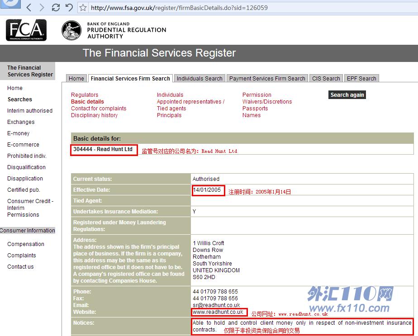Image resolution: width=418 pixels, height=336 pixels.
Task: Click postcode S60 2HD
Action: coord(204,277)
